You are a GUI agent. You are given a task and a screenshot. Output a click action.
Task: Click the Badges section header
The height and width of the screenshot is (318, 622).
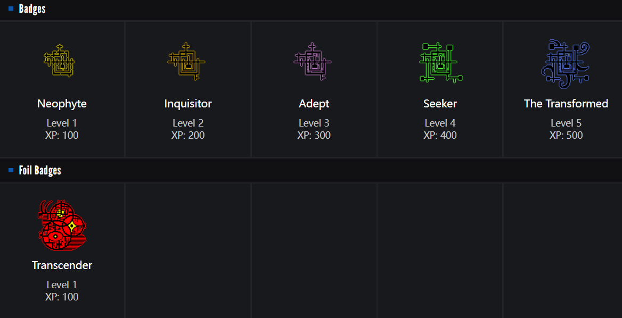tap(32, 9)
